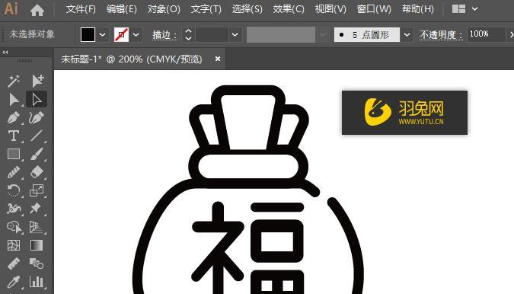This screenshot has height=294, width=514.
Task: Open the 窗口(W) menu
Action: click(374, 9)
